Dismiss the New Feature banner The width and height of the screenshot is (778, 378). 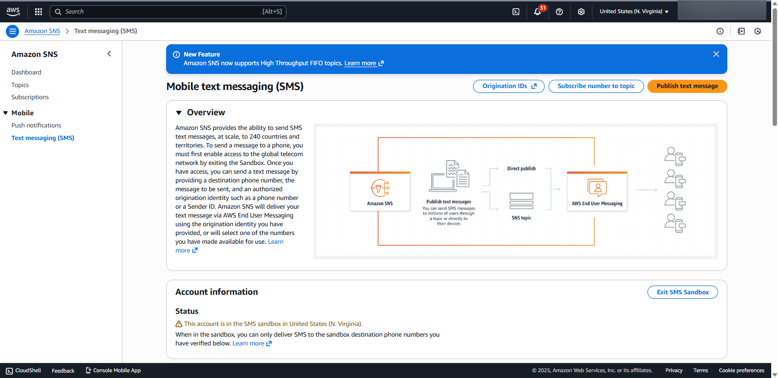coord(716,54)
